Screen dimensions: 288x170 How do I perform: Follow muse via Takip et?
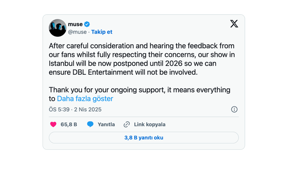tap(102, 32)
